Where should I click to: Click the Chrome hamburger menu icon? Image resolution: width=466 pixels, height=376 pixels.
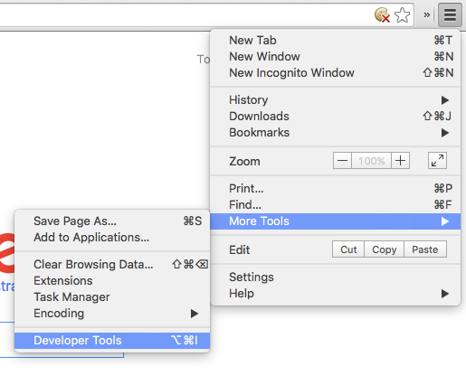pos(450,14)
